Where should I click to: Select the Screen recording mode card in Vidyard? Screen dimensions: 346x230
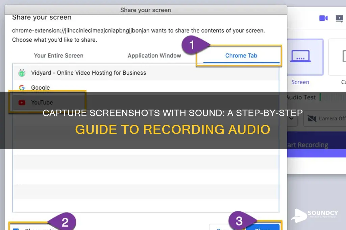click(x=305, y=57)
